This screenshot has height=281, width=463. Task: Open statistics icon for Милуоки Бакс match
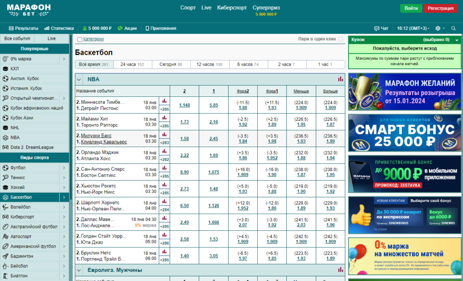[164, 134]
